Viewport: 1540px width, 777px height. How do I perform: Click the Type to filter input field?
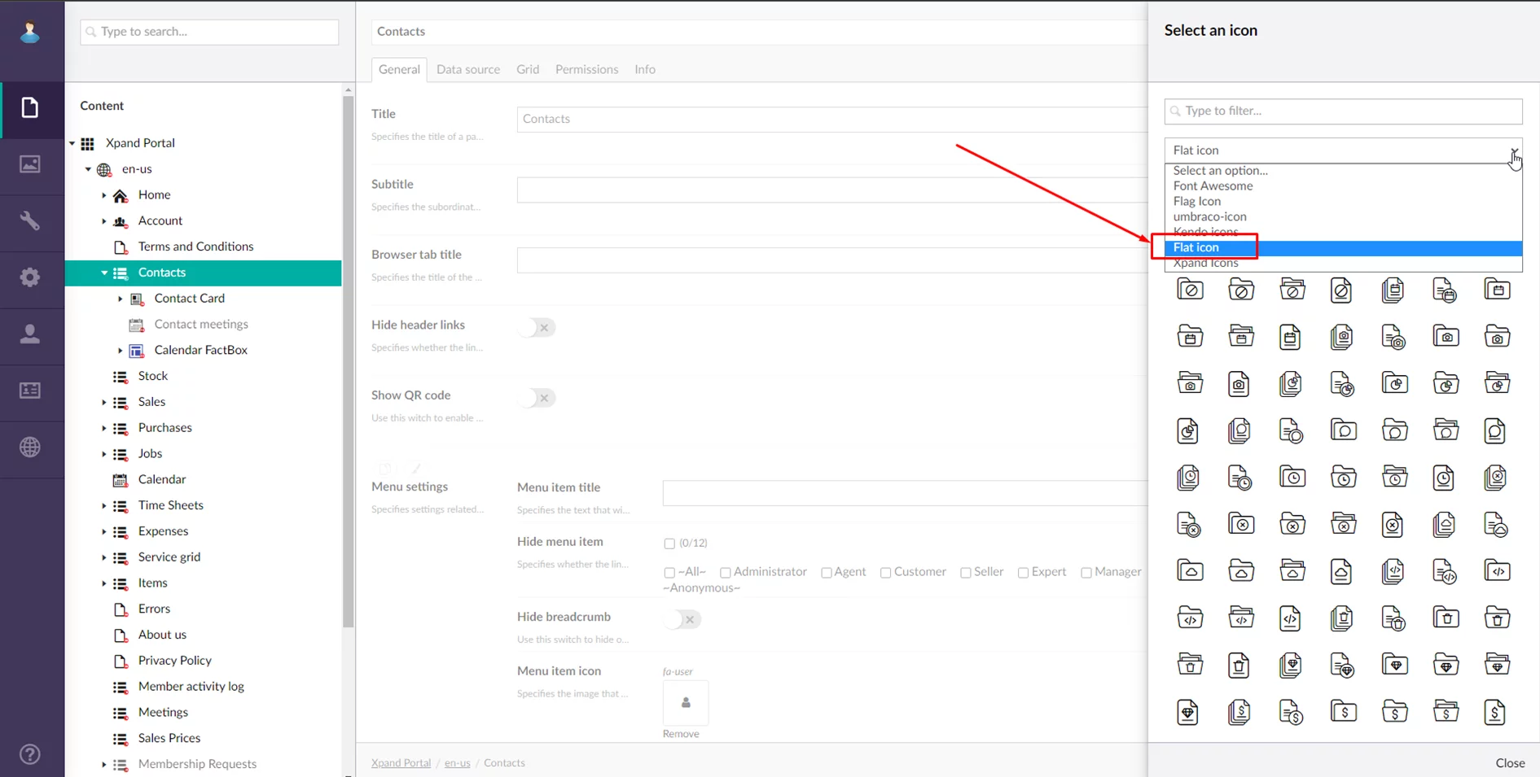click(x=1343, y=111)
